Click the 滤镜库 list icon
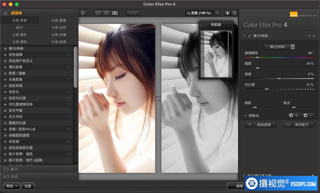Screen dimensions: 320x193 coord(6,13)
